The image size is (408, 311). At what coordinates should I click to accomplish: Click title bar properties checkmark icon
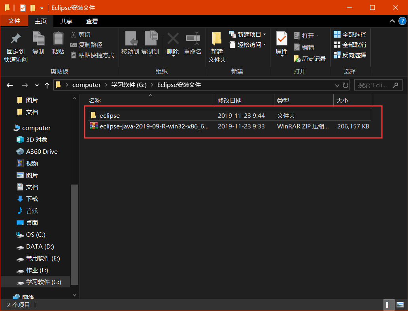(23, 8)
